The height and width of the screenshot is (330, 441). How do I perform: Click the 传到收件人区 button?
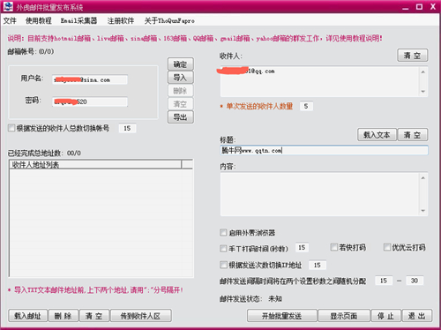(x=140, y=316)
